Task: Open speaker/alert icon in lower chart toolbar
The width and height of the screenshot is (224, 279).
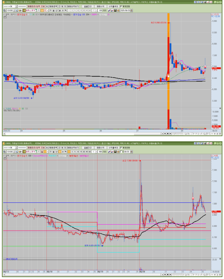Action: click(20, 152)
